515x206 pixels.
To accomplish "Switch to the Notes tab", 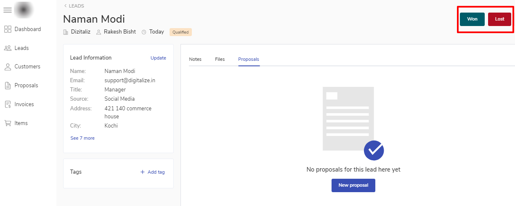I will point(195,59).
